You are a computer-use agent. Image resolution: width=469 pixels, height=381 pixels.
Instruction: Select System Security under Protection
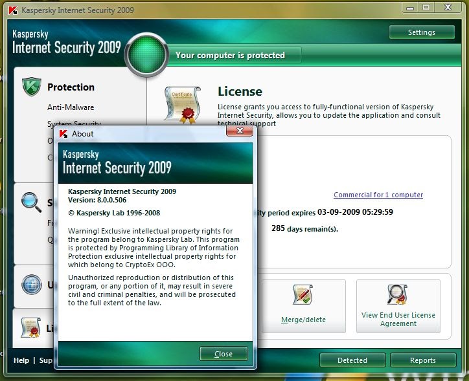74,124
